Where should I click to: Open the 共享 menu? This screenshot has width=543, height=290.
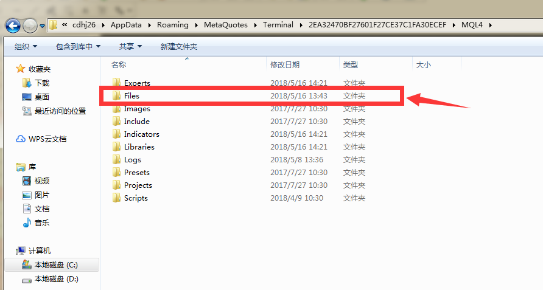point(130,46)
